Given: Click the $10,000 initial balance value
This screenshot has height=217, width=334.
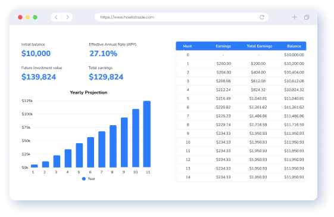Looking at the screenshot, I should [36, 53].
